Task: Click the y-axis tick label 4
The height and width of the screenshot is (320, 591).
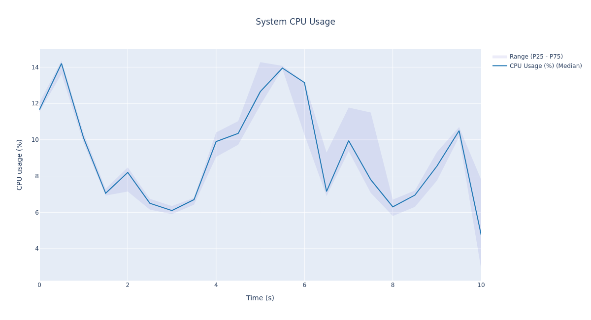Action: click(x=36, y=249)
